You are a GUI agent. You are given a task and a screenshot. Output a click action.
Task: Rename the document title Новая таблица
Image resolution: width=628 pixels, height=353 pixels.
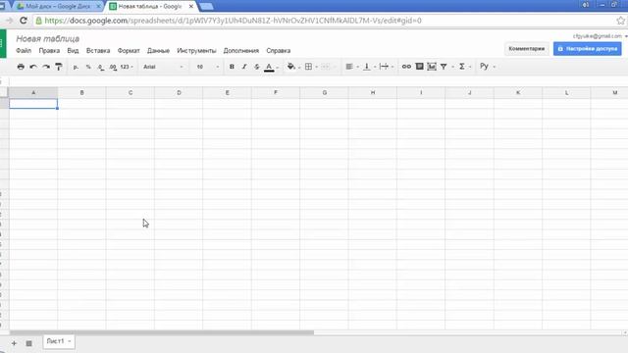tap(48, 39)
